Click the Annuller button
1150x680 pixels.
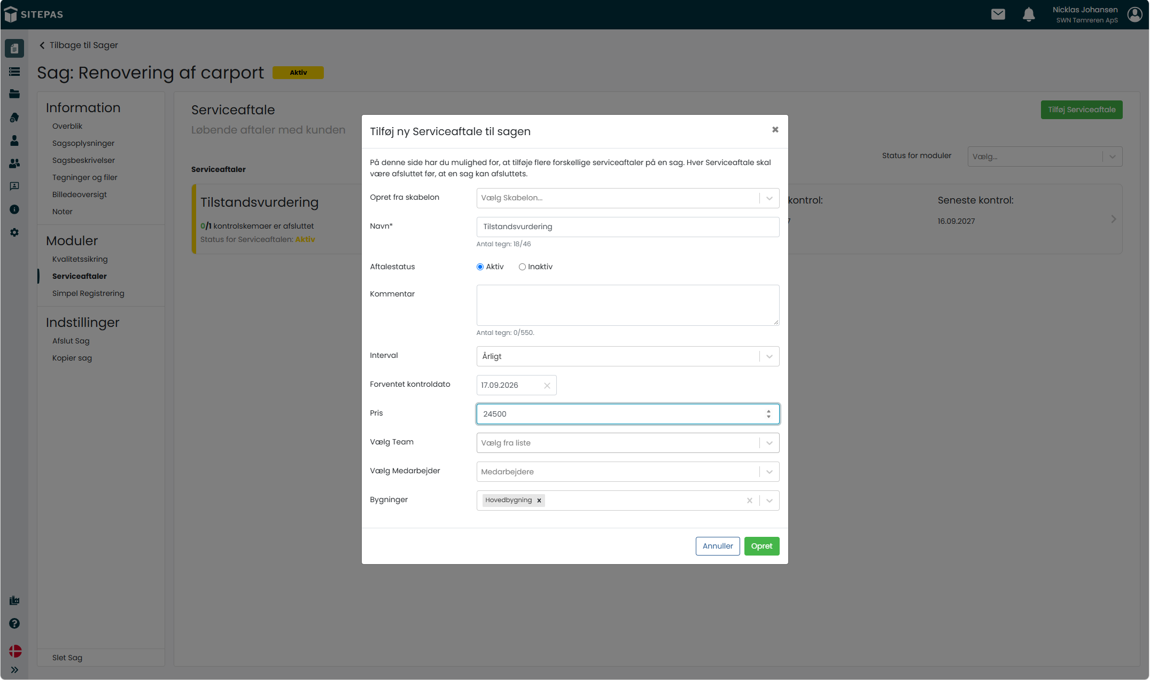click(718, 546)
